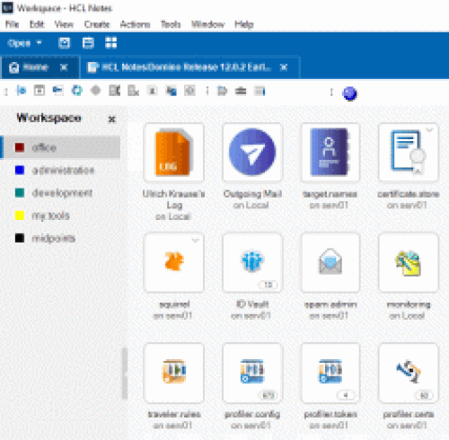Open the squirrel database tile
Screen dimensions: 449x440
(173, 262)
